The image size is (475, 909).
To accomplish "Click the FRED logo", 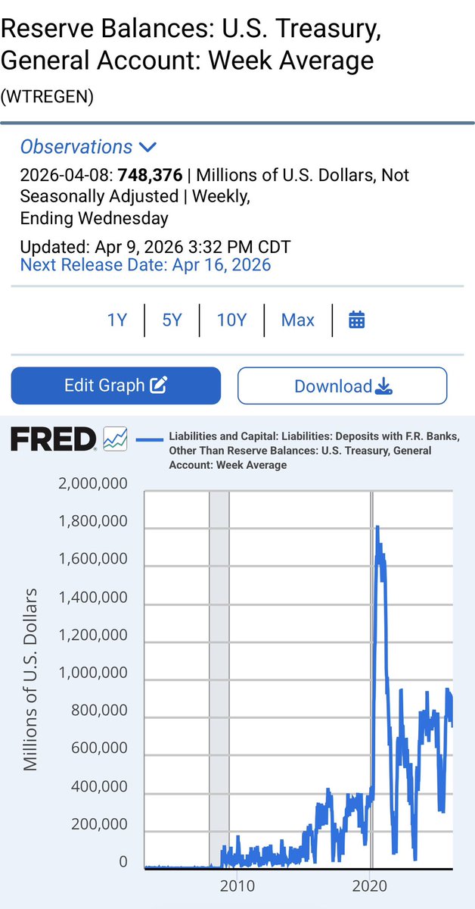I will tap(54, 439).
